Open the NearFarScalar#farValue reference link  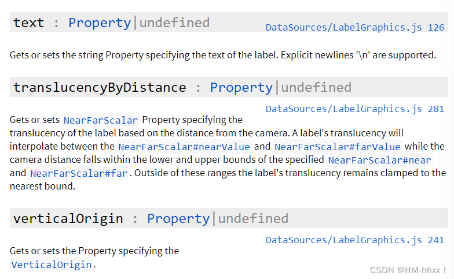[x=337, y=147]
